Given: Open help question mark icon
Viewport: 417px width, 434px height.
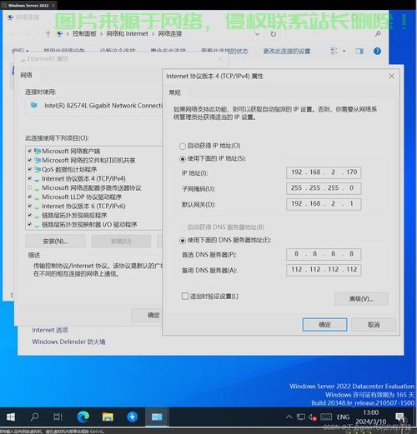Looking at the screenshot, I should click(x=377, y=51).
